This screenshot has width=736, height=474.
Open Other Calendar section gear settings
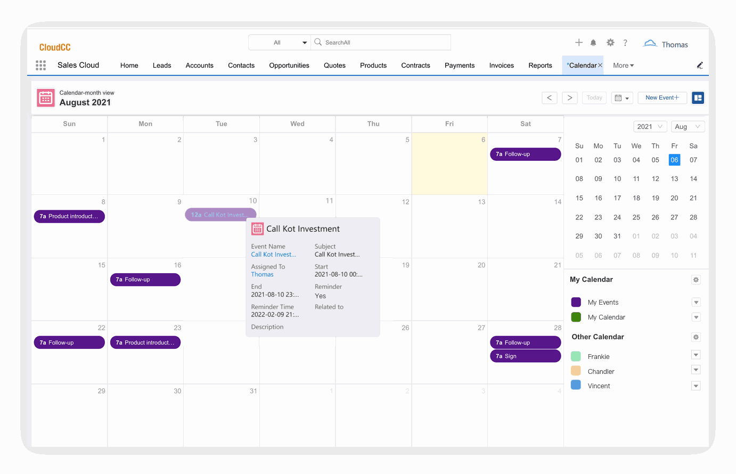point(696,337)
